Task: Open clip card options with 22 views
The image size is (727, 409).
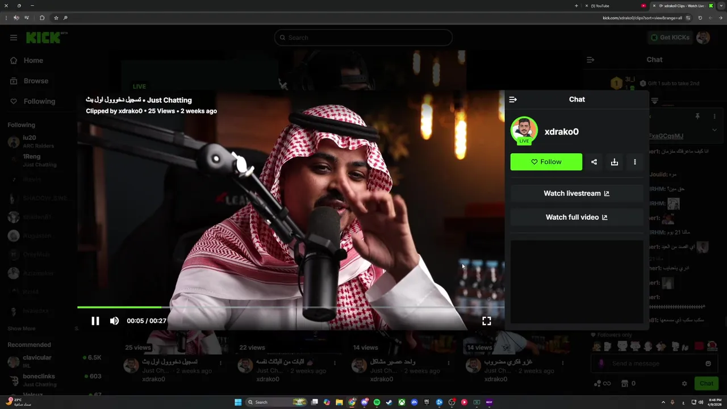Action: 335,362
